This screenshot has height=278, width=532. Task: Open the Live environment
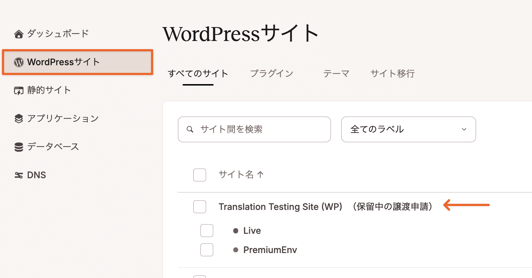pyautogui.click(x=252, y=231)
